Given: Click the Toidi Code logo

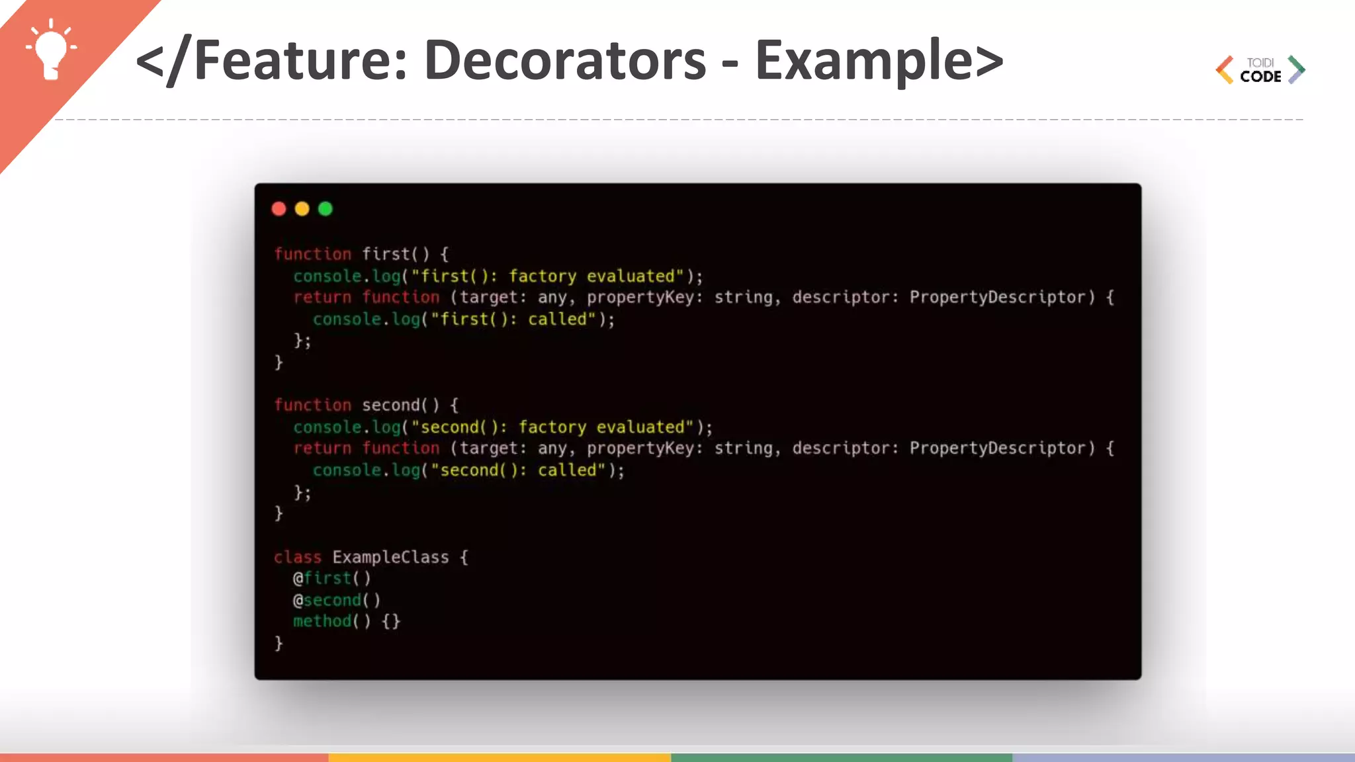Looking at the screenshot, I should click(1260, 70).
